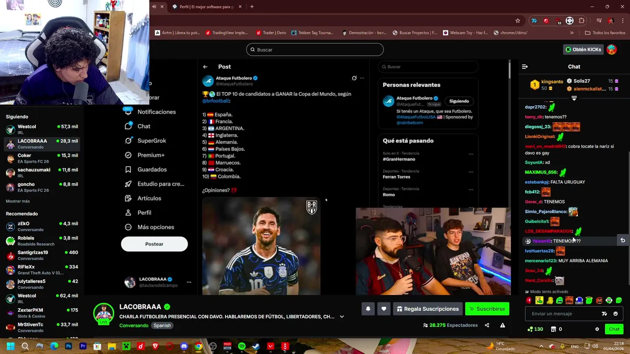Click the 7TV icon in chat input
630x354 pixels.
pyautogui.click(x=604, y=314)
